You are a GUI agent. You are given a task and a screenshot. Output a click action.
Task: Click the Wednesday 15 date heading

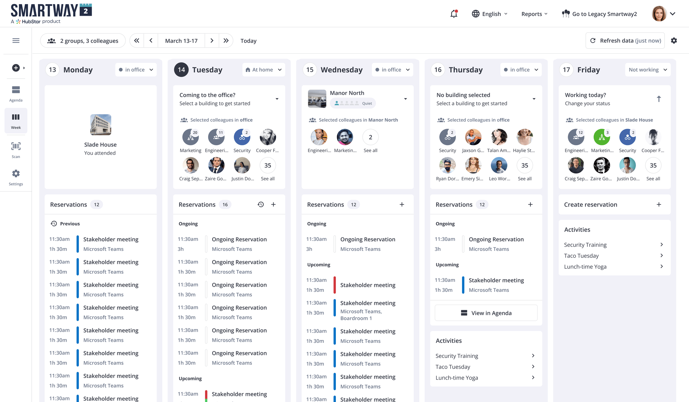point(333,70)
